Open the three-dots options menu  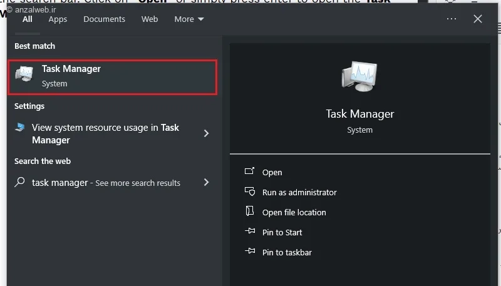click(x=451, y=19)
